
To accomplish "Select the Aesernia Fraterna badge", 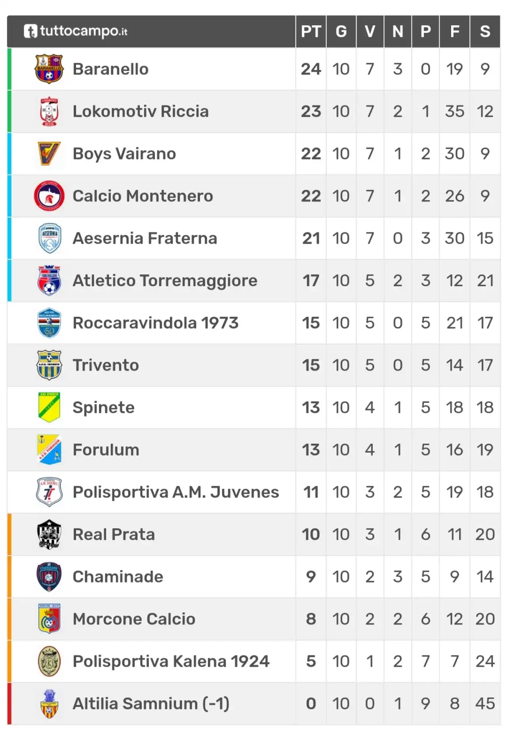I will [x=49, y=238].
